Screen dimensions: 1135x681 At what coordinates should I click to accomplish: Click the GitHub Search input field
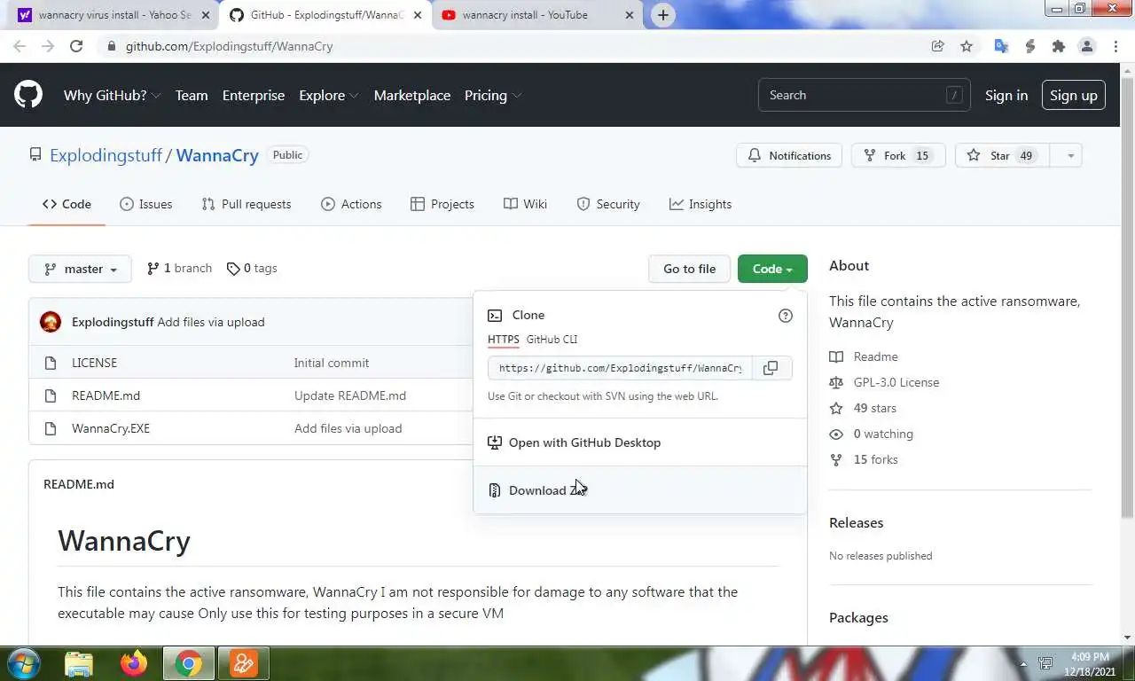coord(865,95)
